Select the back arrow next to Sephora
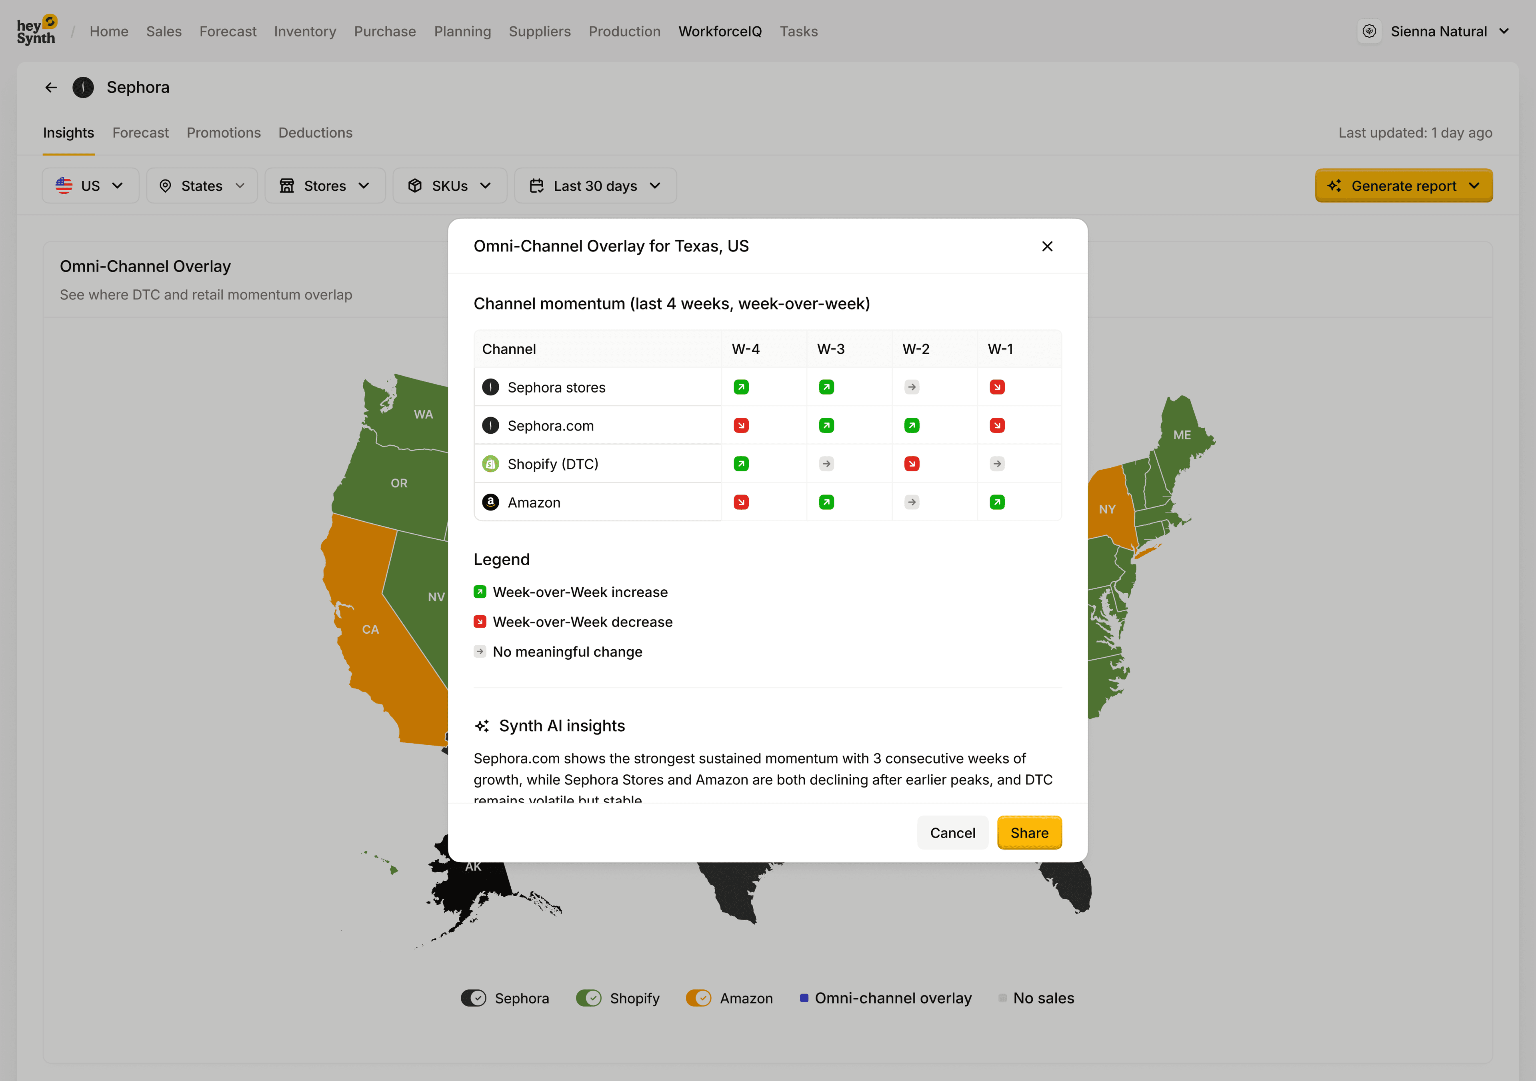The height and width of the screenshot is (1081, 1536). click(x=51, y=87)
